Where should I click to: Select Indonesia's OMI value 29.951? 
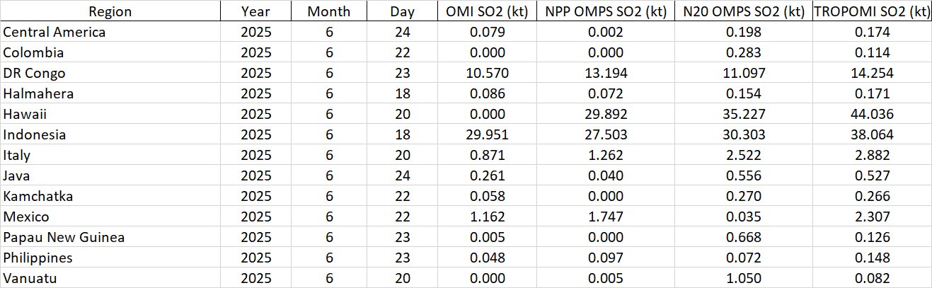[x=487, y=134]
